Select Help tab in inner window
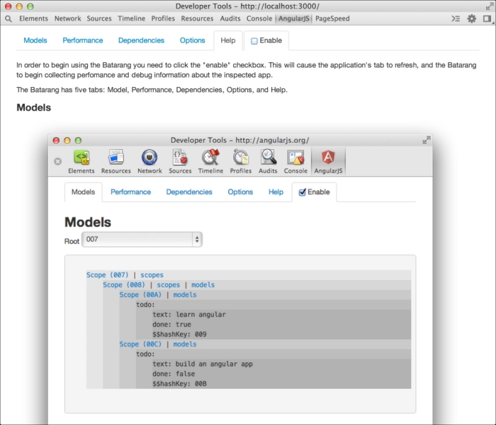The image size is (496, 425). tap(276, 192)
